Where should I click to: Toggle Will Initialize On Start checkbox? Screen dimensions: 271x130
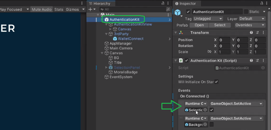point(216,82)
